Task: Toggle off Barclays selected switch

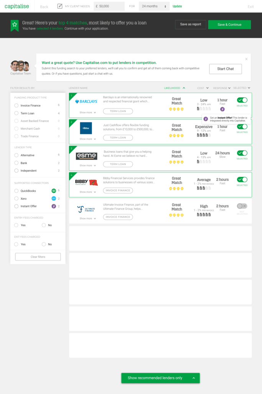Action: (x=242, y=100)
